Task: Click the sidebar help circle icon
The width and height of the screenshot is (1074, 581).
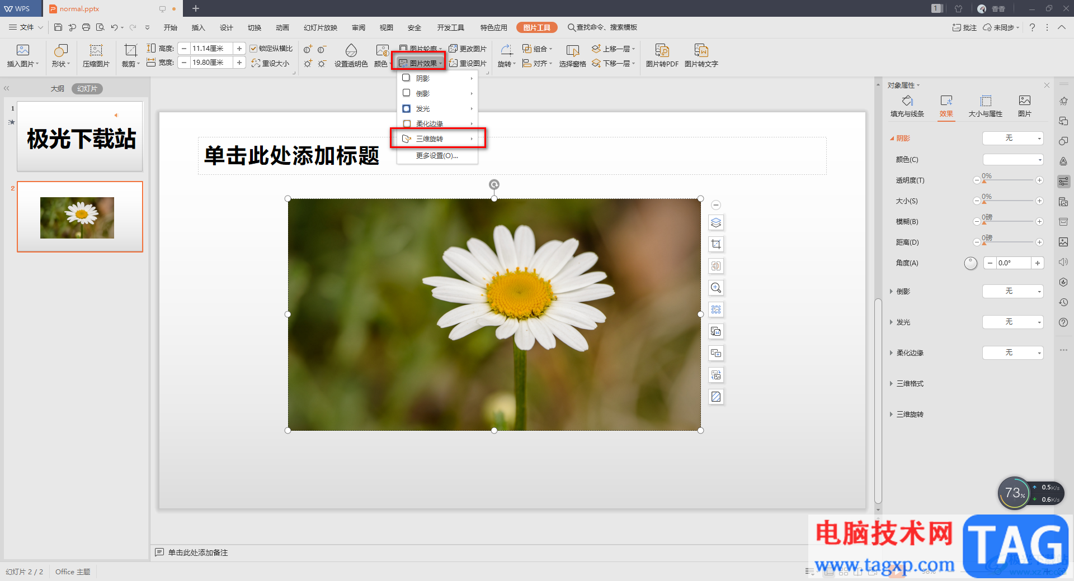Action: click(1063, 322)
